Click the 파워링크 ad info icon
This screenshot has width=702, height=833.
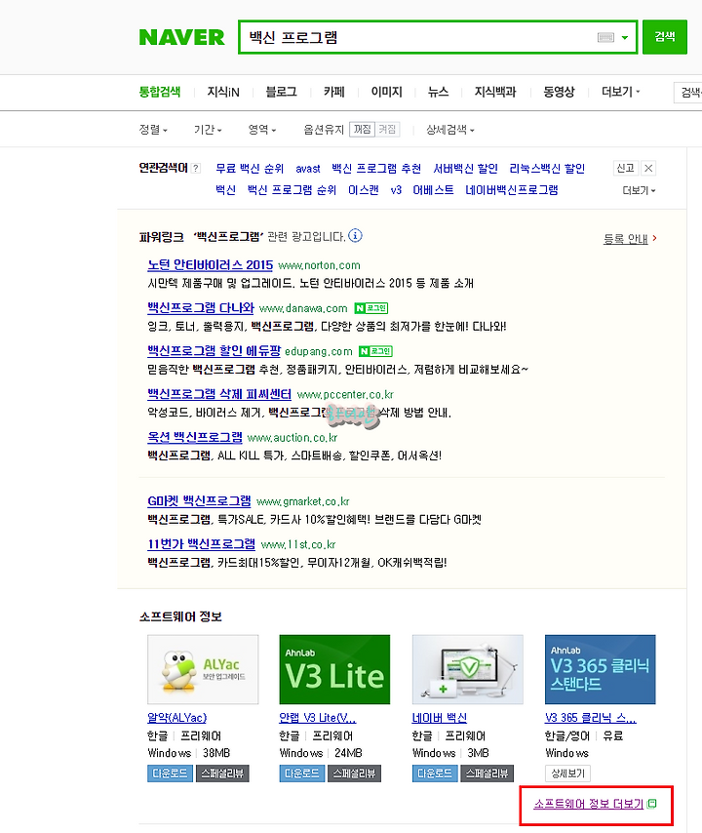355,235
